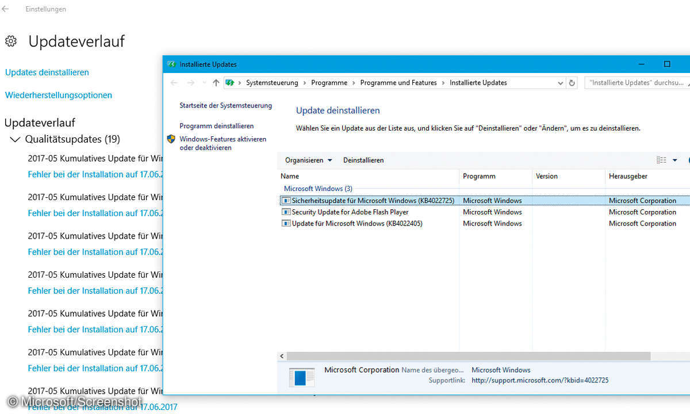
Task: Click the refresh button next to address bar
Action: [572, 83]
